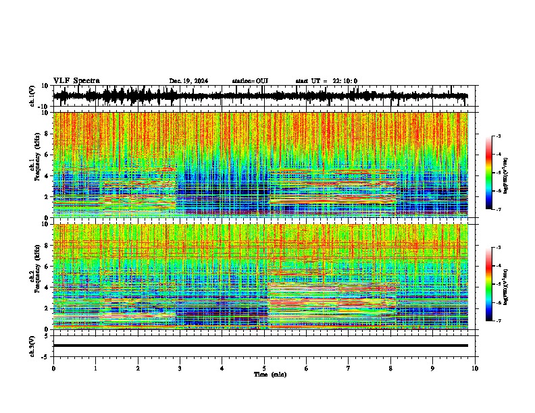535x413 pixels.
Task: Click the '-3' label on ch.1 colorbar
Action: tap(499, 136)
